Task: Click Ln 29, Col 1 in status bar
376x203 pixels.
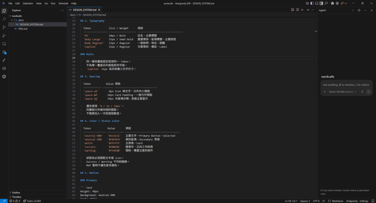Action: click(x=291, y=201)
